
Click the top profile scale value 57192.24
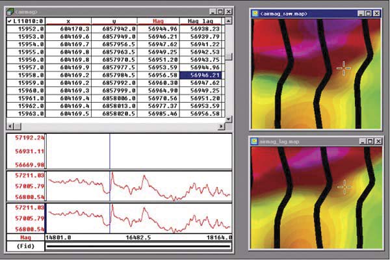[30, 138]
